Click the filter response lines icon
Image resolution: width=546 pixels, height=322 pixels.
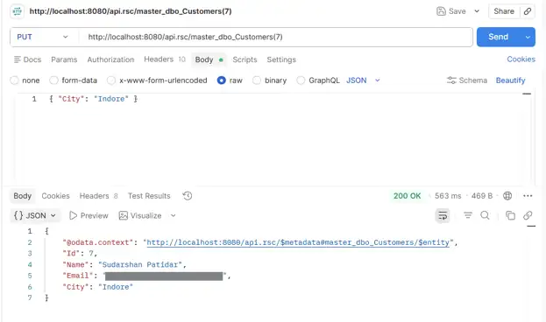[468, 215]
